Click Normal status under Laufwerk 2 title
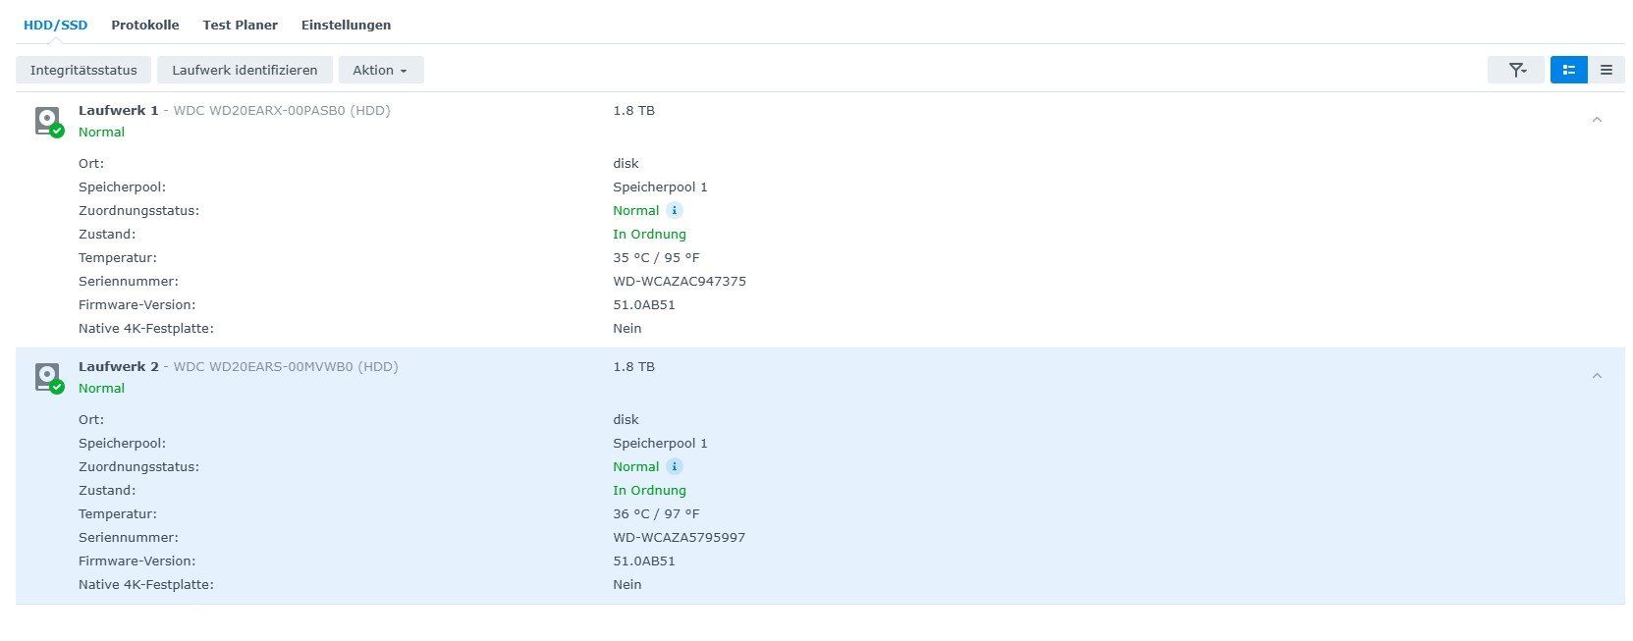Image resolution: width=1633 pixels, height=641 pixels. tap(101, 388)
